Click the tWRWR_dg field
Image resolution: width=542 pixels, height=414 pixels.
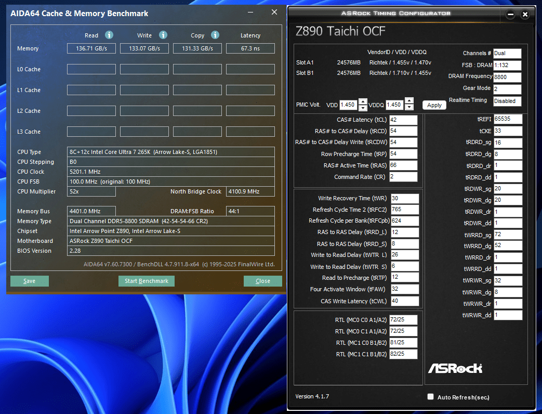(508, 292)
